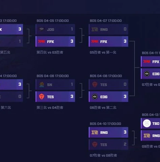The image size is (160, 162).
Task: Click FPX logo in 04-11 final match
Action: pyautogui.click(x=147, y=61)
